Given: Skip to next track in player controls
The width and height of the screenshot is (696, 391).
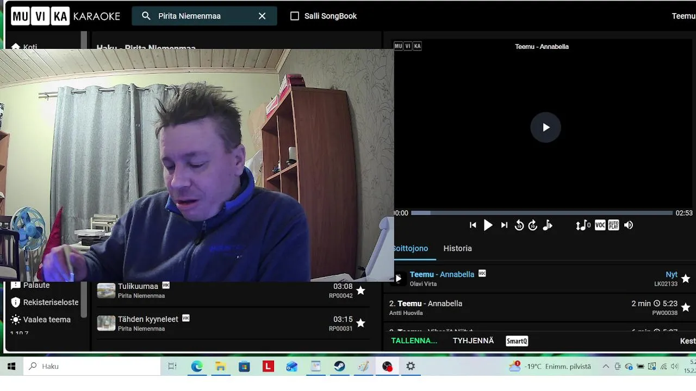Looking at the screenshot, I should point(504,225).
